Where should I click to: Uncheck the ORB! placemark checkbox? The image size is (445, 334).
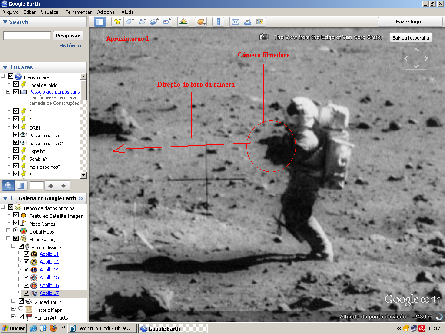pyautogui.click(x=16, y=127)
